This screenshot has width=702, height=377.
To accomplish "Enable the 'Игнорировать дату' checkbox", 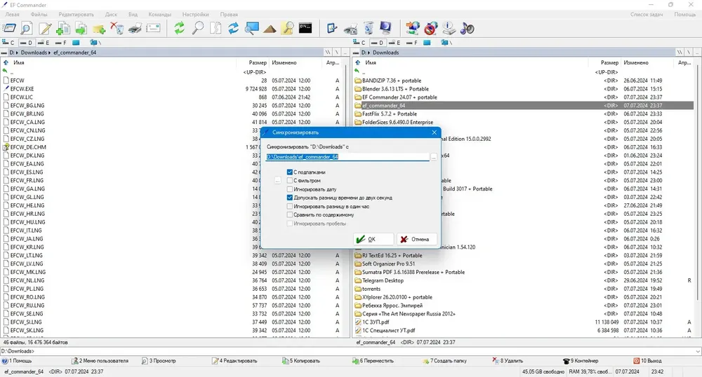I will 290,189.
